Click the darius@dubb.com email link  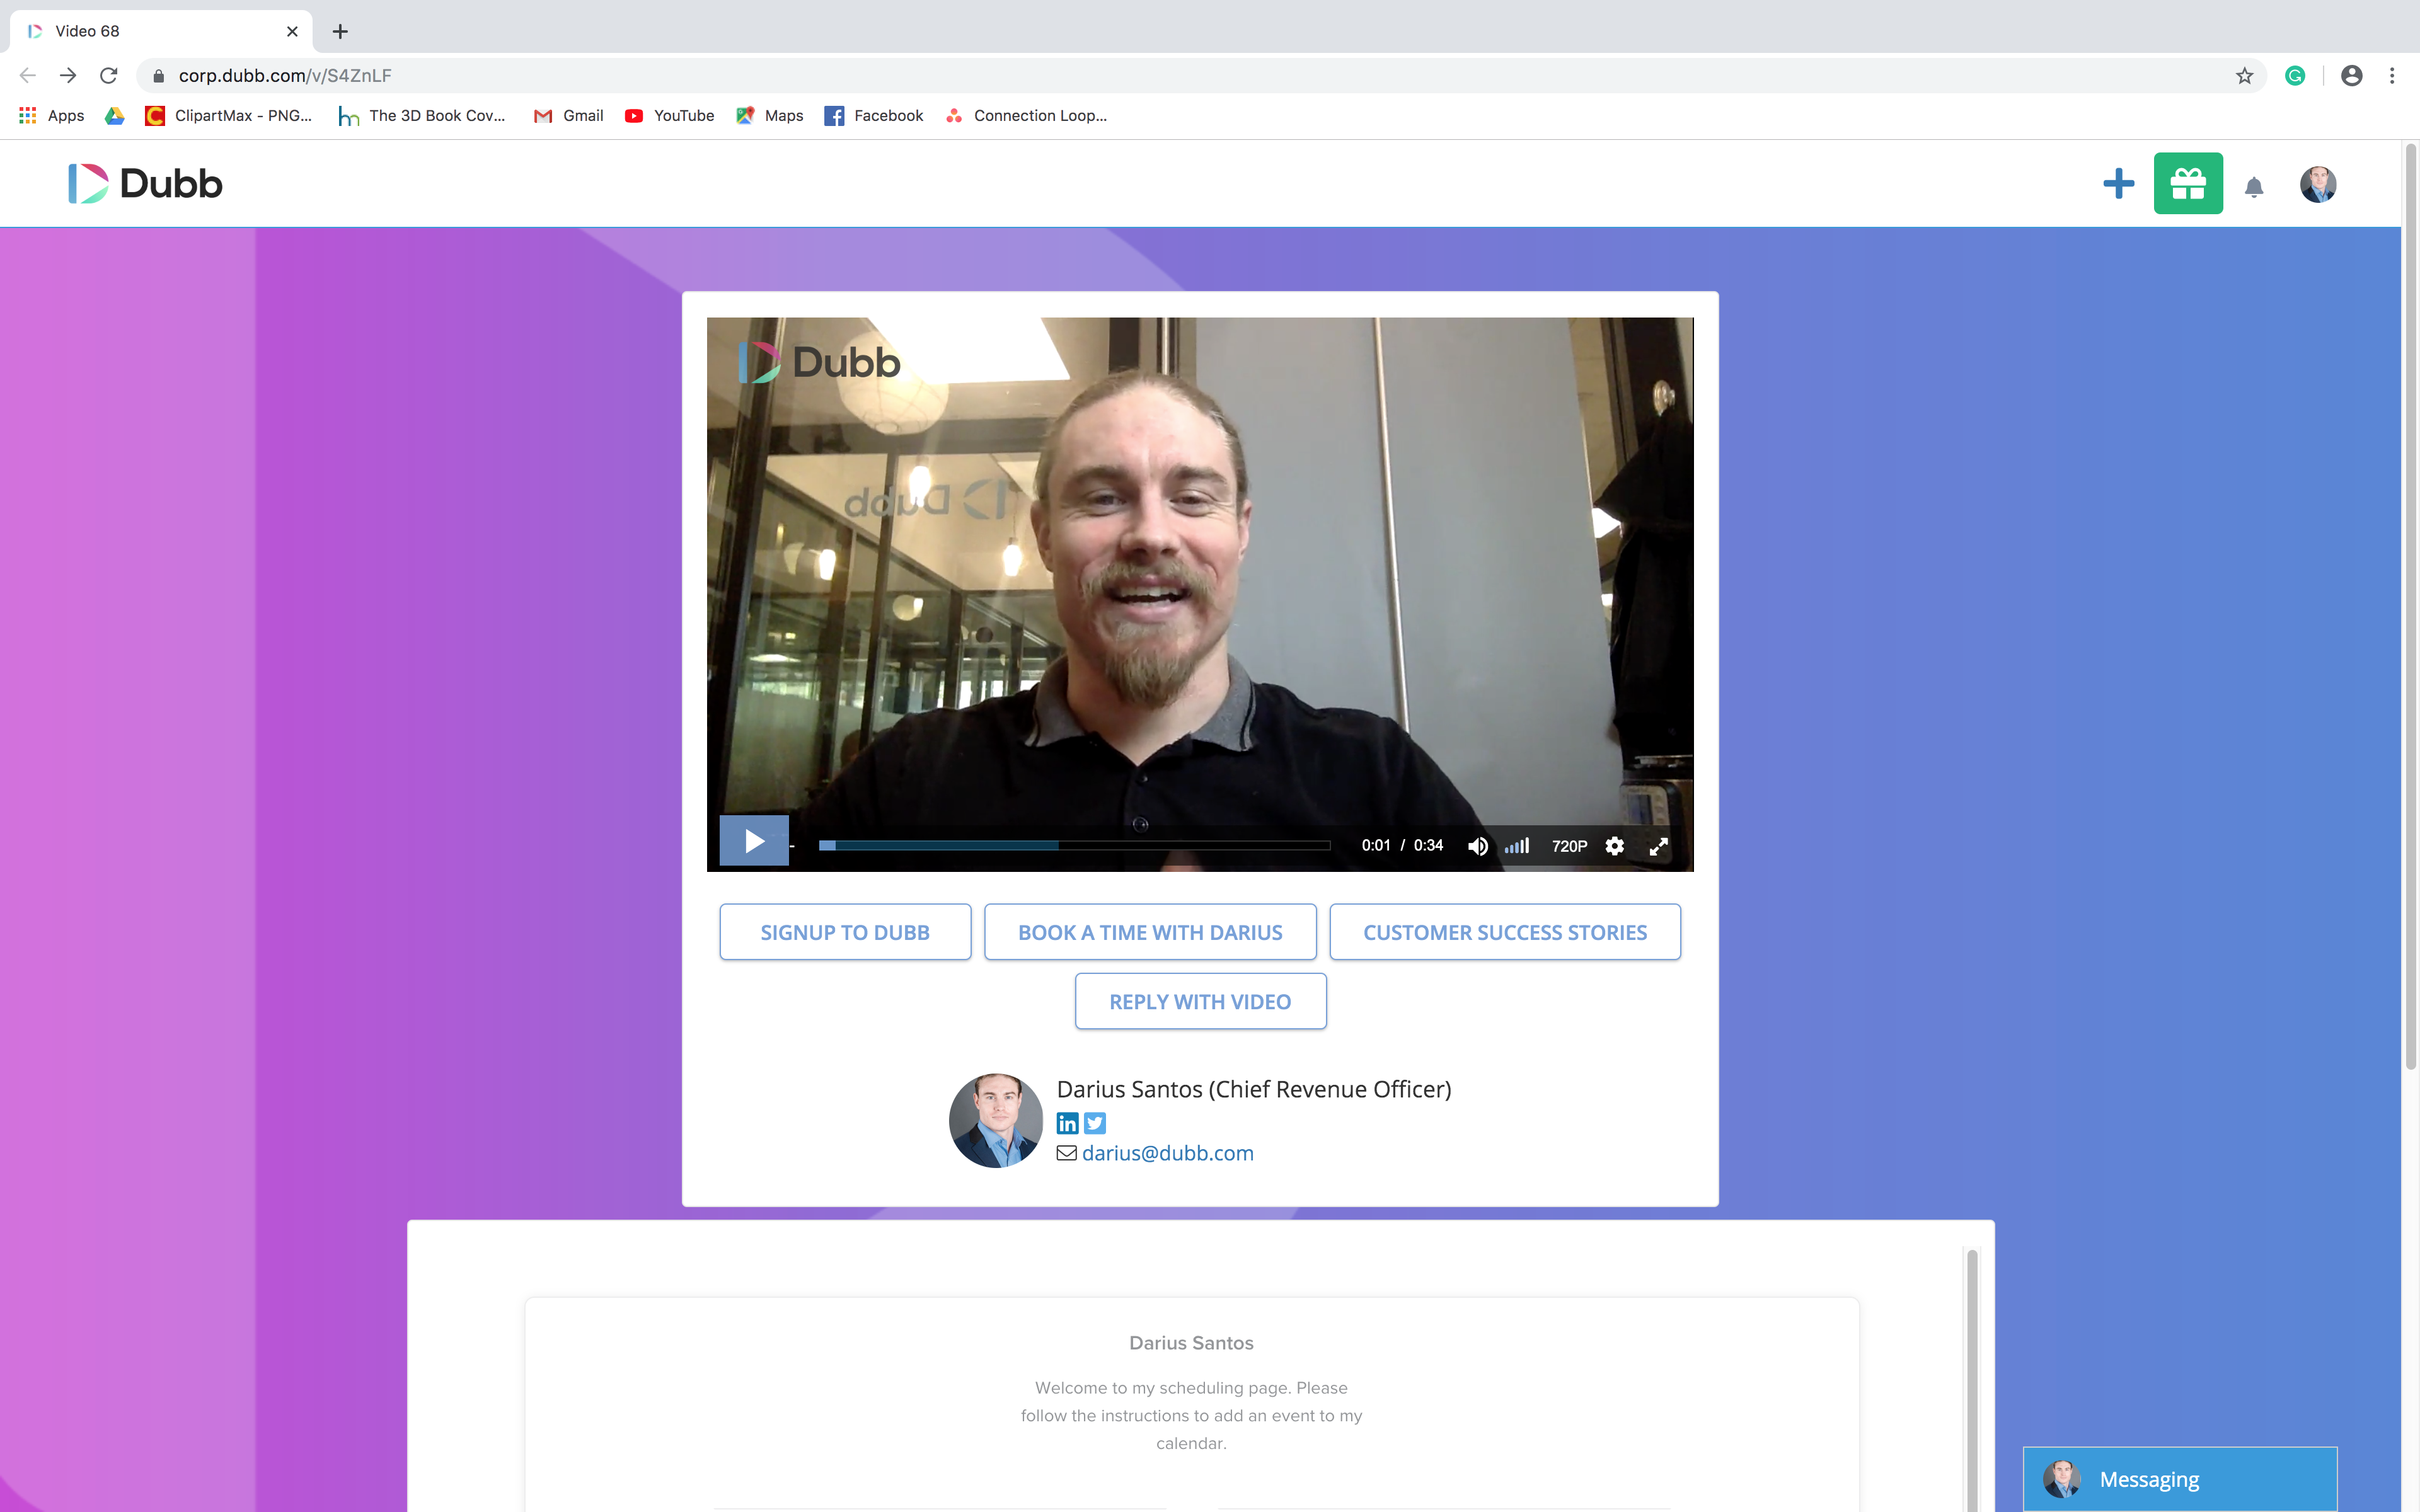1167,1153
